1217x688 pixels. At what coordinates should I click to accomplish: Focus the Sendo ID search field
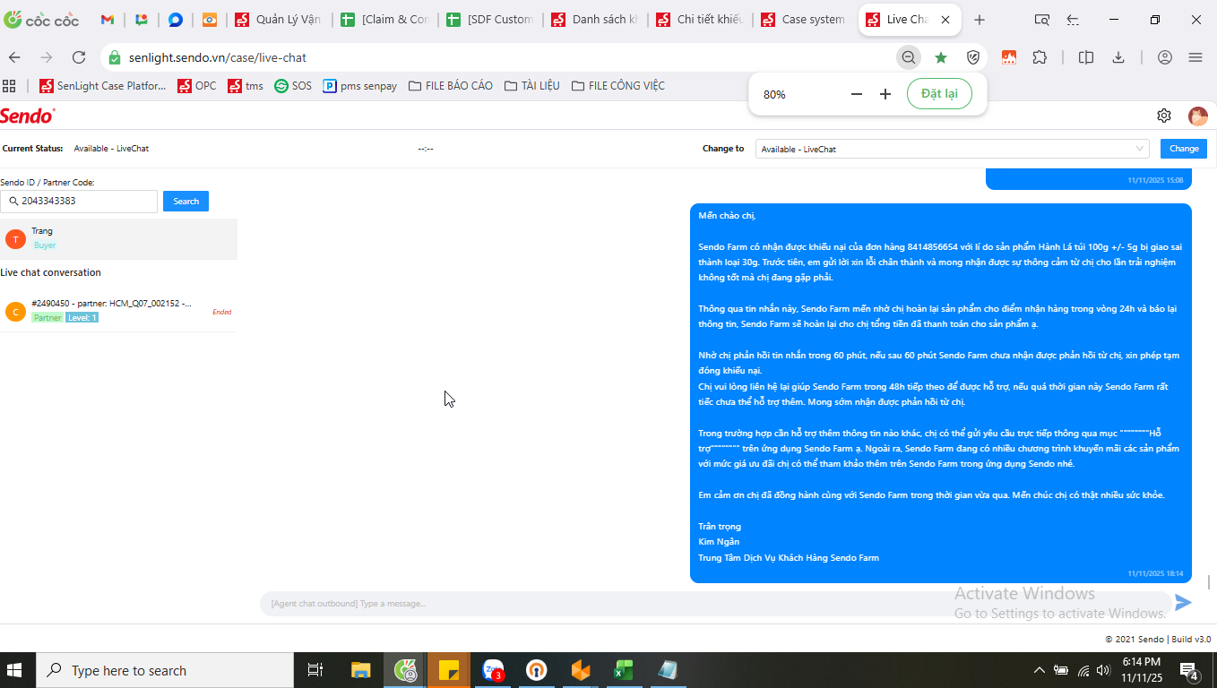(79, 201)
